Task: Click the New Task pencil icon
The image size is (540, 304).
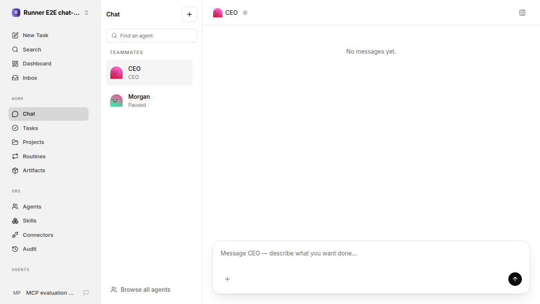Action: (15, 35)
